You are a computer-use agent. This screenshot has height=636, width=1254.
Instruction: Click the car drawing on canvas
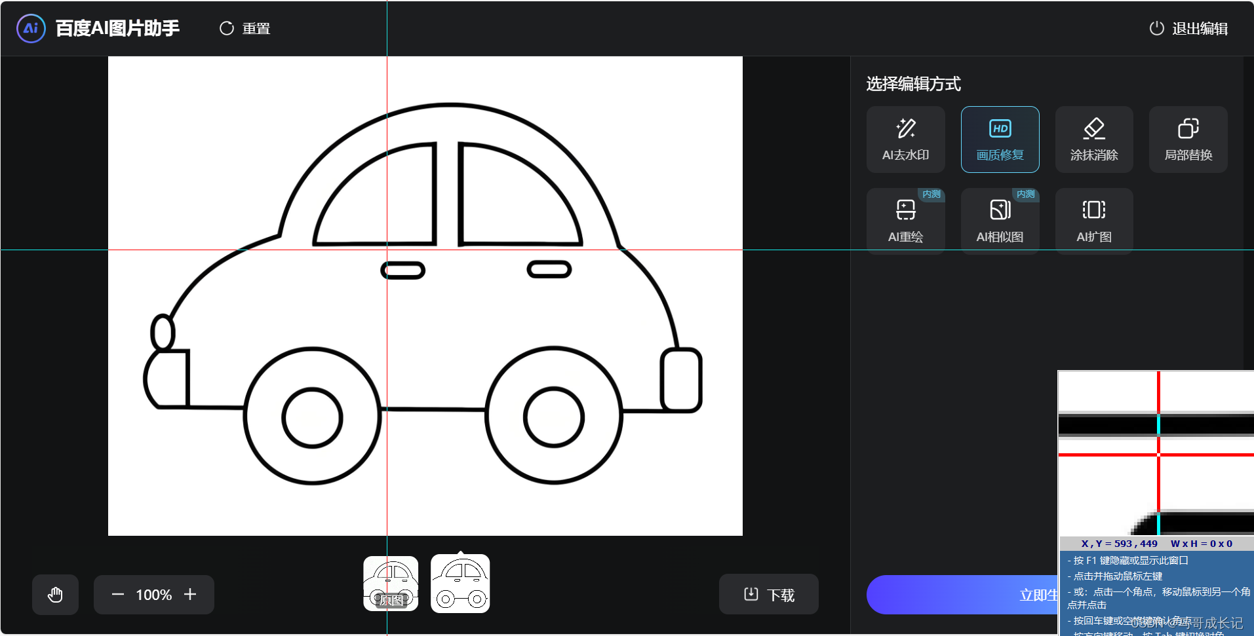[423, 295]
